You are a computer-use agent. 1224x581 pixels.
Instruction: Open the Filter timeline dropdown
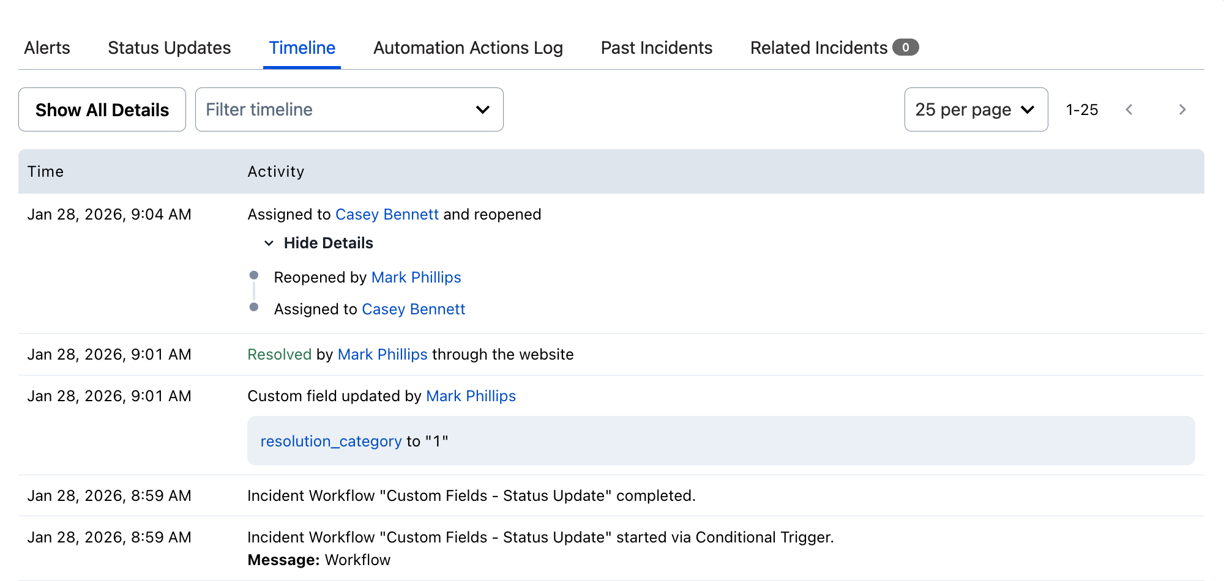point(349,109)
